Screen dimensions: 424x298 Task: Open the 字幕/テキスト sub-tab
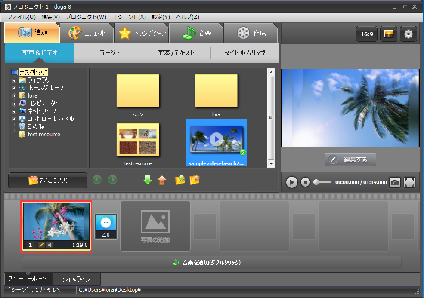[x=176, y=53]
